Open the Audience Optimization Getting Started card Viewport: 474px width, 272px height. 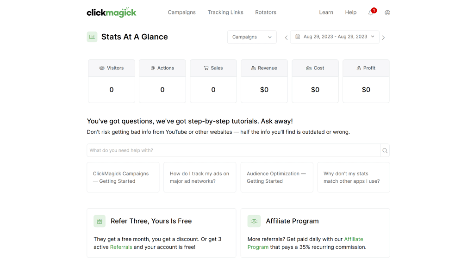pos(277,178)
